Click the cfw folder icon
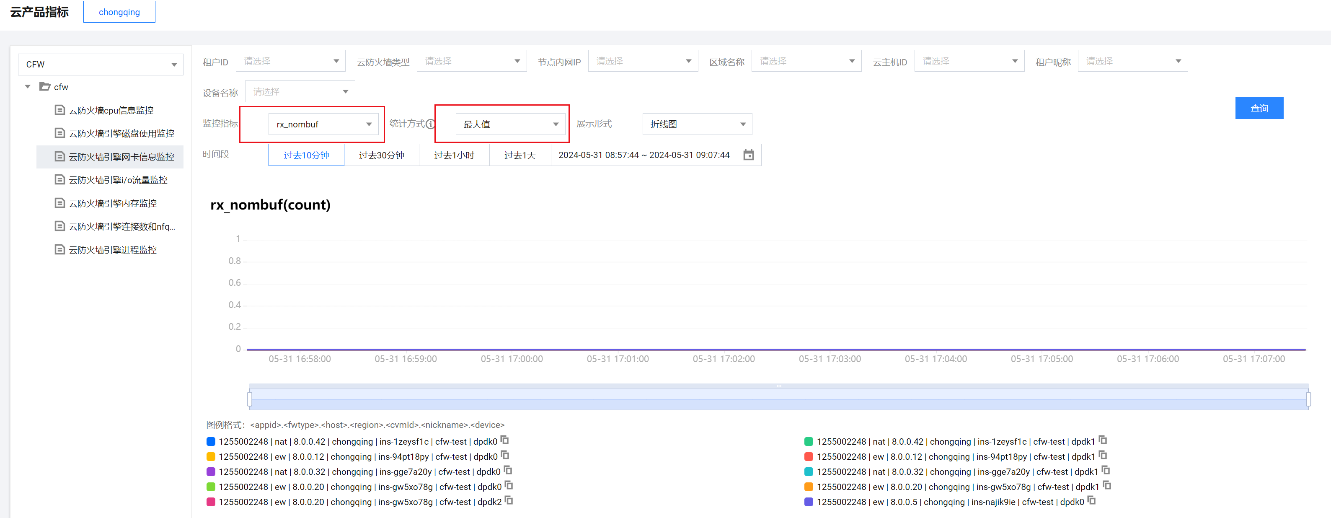Image resolution: width=1331 pixels, height=518 pixels. (45, 87)
